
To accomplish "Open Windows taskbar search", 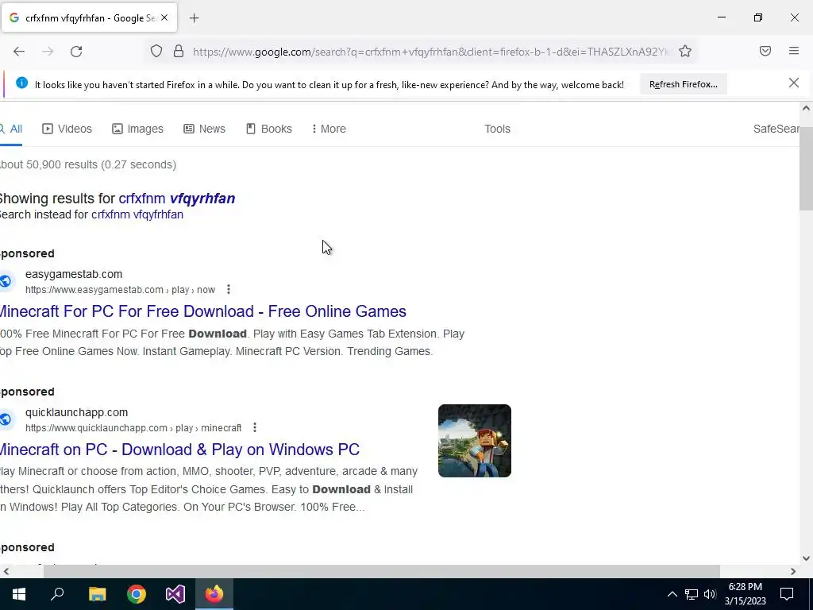I will point(57,594).
